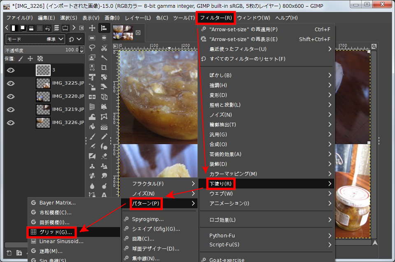Select the Crop tool
This screenshot has width=395, height=262.
pos(104,67)
